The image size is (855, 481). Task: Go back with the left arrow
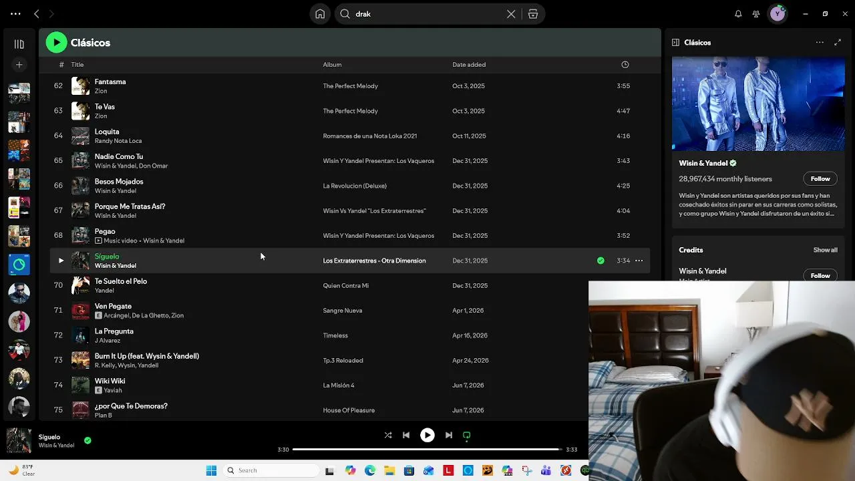(37, 14)
